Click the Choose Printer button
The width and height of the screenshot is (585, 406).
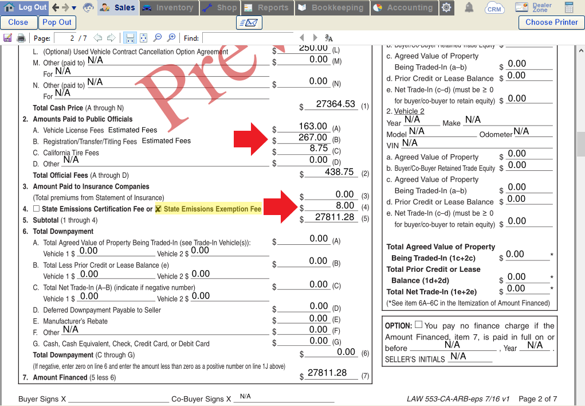point(551,22)
